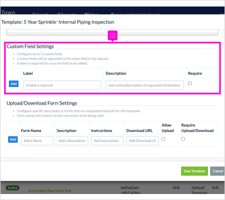
Task: Tick the custom field Require checkbox
Action: pyautogui.click(x=189, y=83)
